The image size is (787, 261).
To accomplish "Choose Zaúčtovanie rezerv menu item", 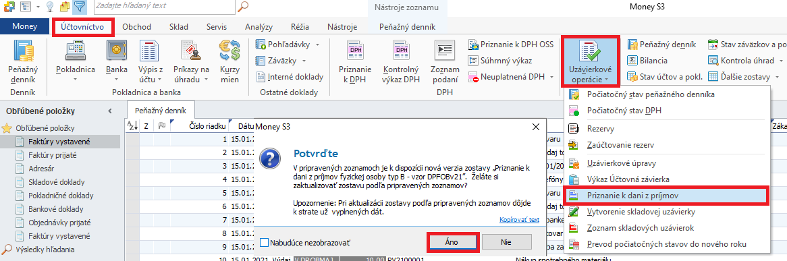I will point(668,145).
